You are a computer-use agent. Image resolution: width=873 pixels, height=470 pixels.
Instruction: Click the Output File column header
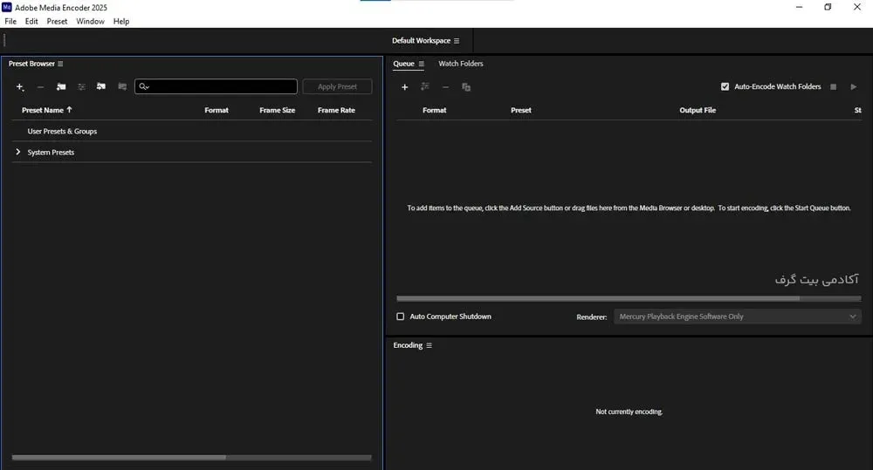[698, 110]
